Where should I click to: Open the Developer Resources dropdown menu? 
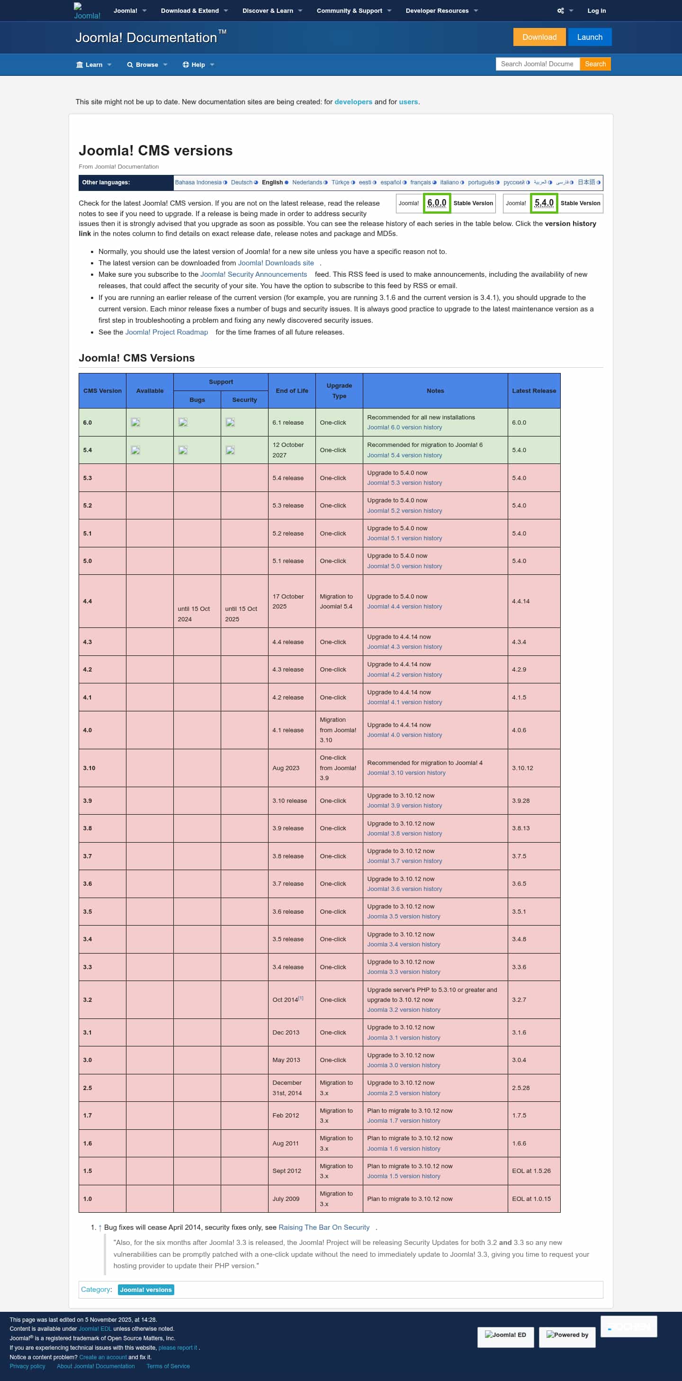click(x=441, y=11)
